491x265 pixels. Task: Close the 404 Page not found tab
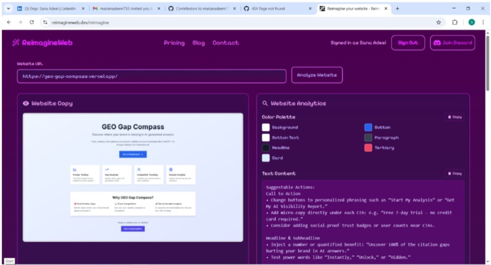(x=310, y=9)
